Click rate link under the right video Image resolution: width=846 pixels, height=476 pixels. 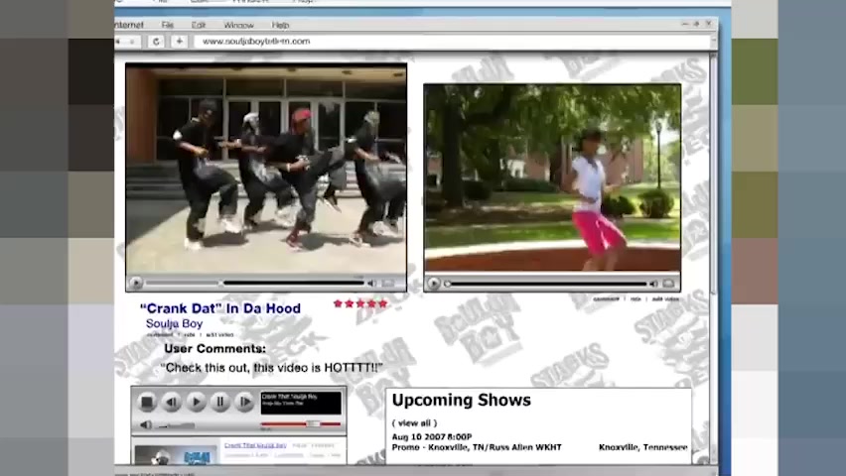pyautogui.click(x=635, y=299)
